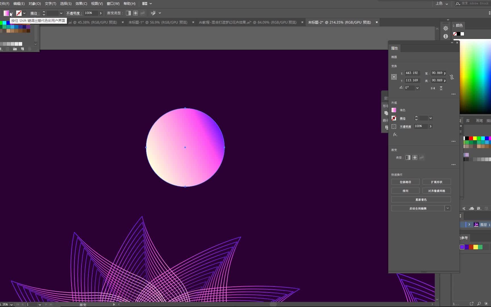
Task: Open the rotation angle dropdown
Action: (x=417, y=88)
